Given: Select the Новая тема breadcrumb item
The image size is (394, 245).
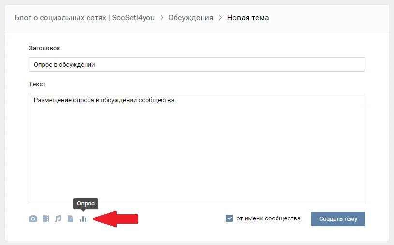Looking at the screenshot, I should pyautogui.click(x=248, y=18).
